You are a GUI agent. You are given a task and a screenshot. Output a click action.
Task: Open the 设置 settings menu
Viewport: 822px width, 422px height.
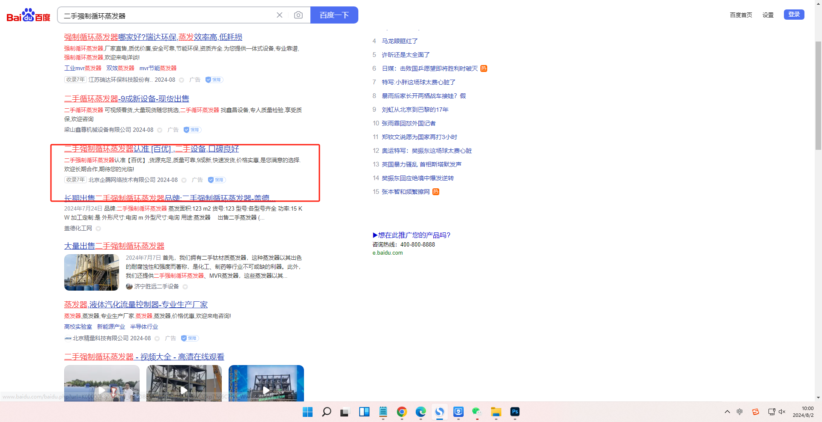(768, 15)
